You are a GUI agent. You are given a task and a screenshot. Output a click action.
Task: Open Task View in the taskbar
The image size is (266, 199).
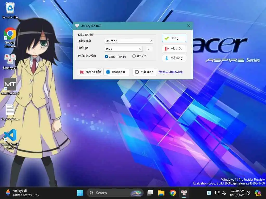pyautogui.click(x=150, y=193)
